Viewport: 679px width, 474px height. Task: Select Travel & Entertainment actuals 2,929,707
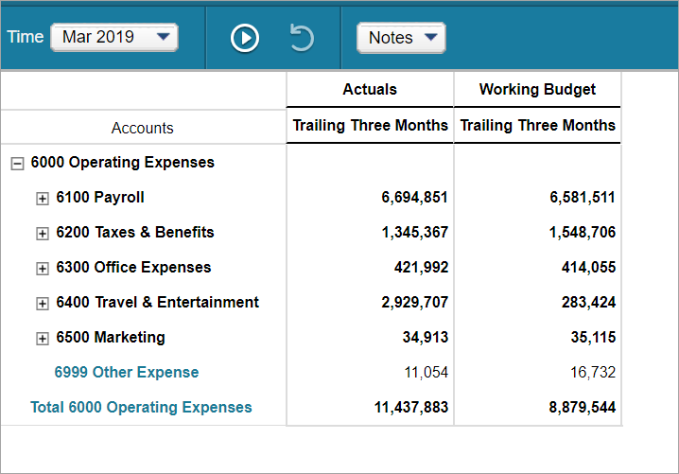414,302
